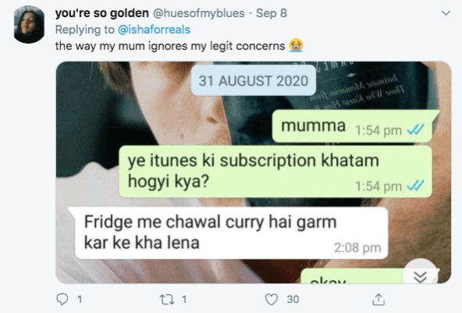Select the mumma chat message bubble
Screen dimensions: 462x313
[354, 126]
